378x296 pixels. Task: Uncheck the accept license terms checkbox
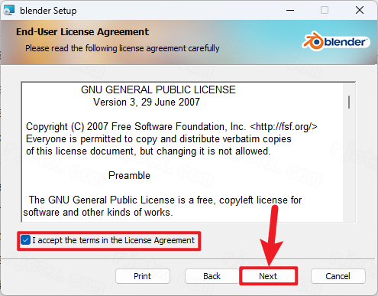(x=25, y=240)
